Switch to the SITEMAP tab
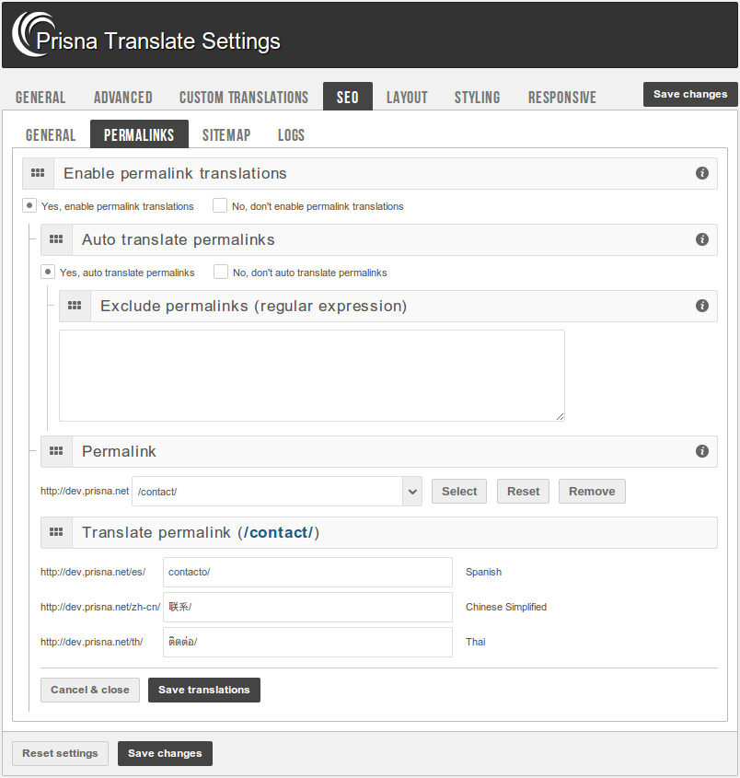740x778 pixels. coord(226,134)
